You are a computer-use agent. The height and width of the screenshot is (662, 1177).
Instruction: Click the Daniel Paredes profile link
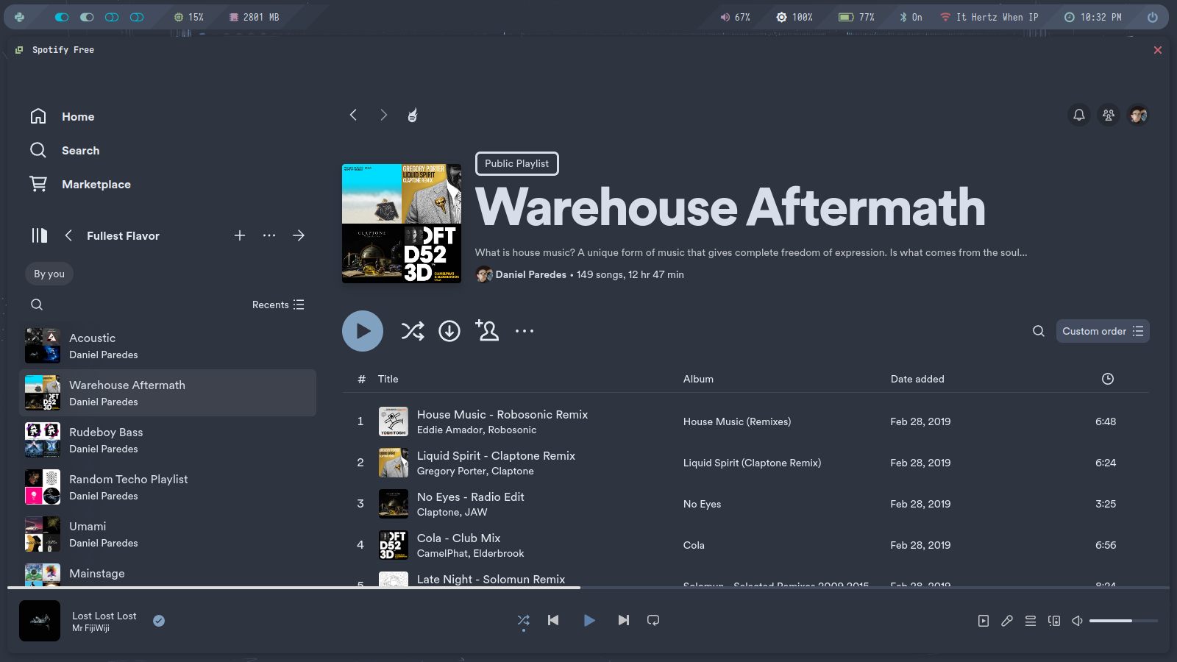(530, 274)
